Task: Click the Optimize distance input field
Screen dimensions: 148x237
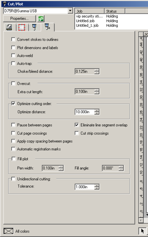Action: pos(85,112)
